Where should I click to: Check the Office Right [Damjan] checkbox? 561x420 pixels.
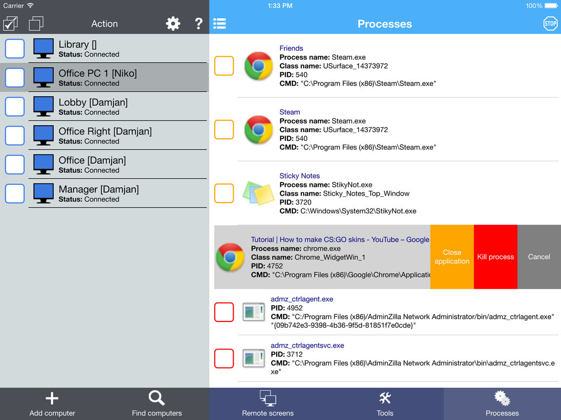pos(15,136)
